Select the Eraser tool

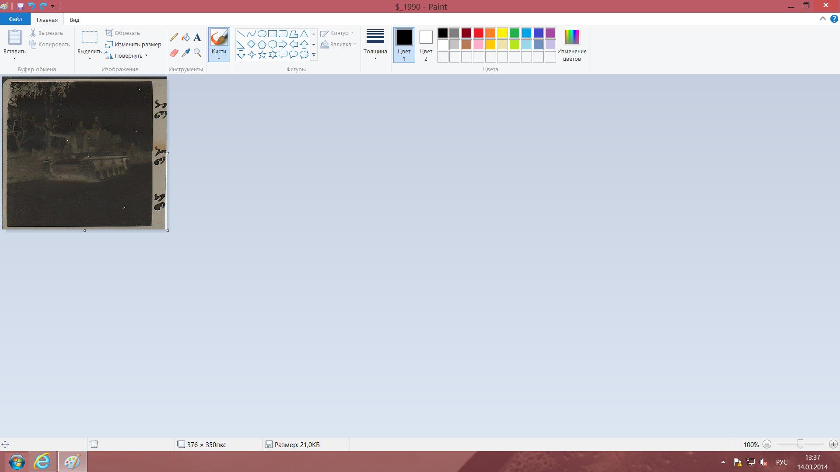(174, 53)
